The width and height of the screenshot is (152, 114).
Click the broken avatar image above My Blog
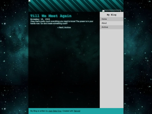(x=111, y=11)
